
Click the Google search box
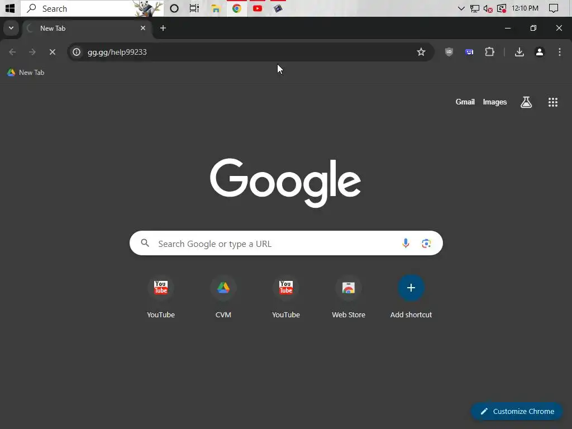tap(286, 243)
